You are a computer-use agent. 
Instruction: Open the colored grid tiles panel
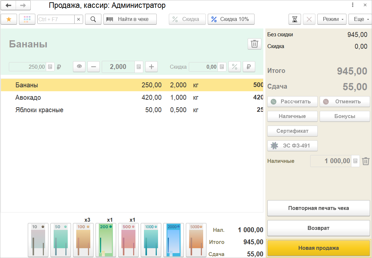coord(27,19)
